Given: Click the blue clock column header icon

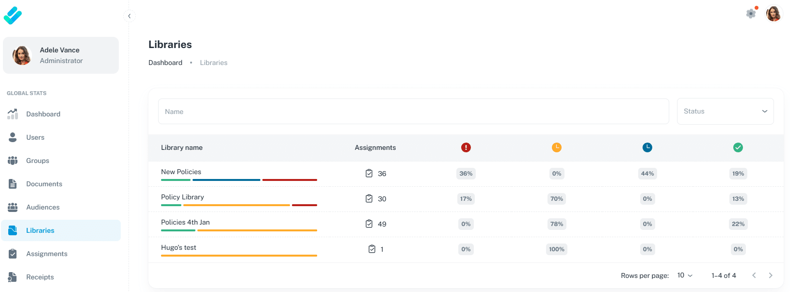Looking at the screenshot, I should pyautogui.click(x=647, y=147).
